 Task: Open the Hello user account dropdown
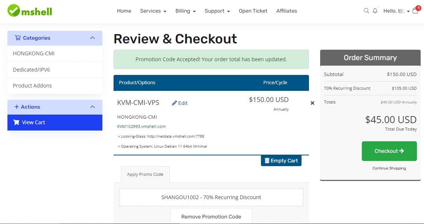[x=396, y=11]
